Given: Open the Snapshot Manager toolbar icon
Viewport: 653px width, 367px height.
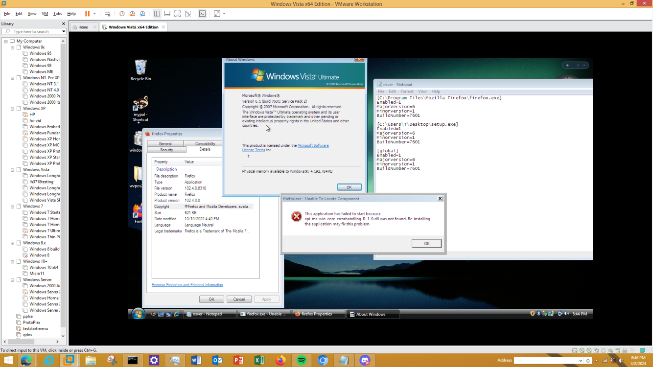Looking at the screenshot, I should (x=142, y=14).
